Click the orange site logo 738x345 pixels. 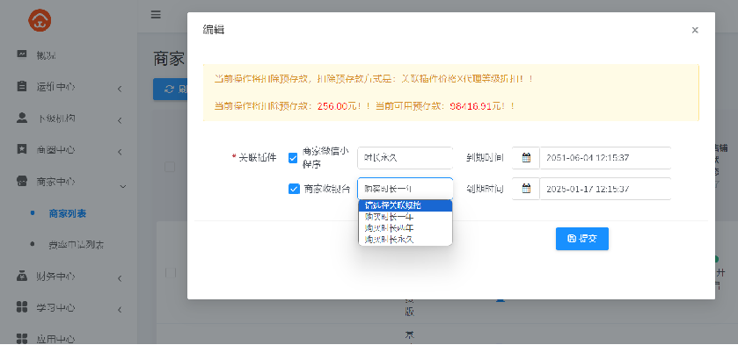point(40,20)
